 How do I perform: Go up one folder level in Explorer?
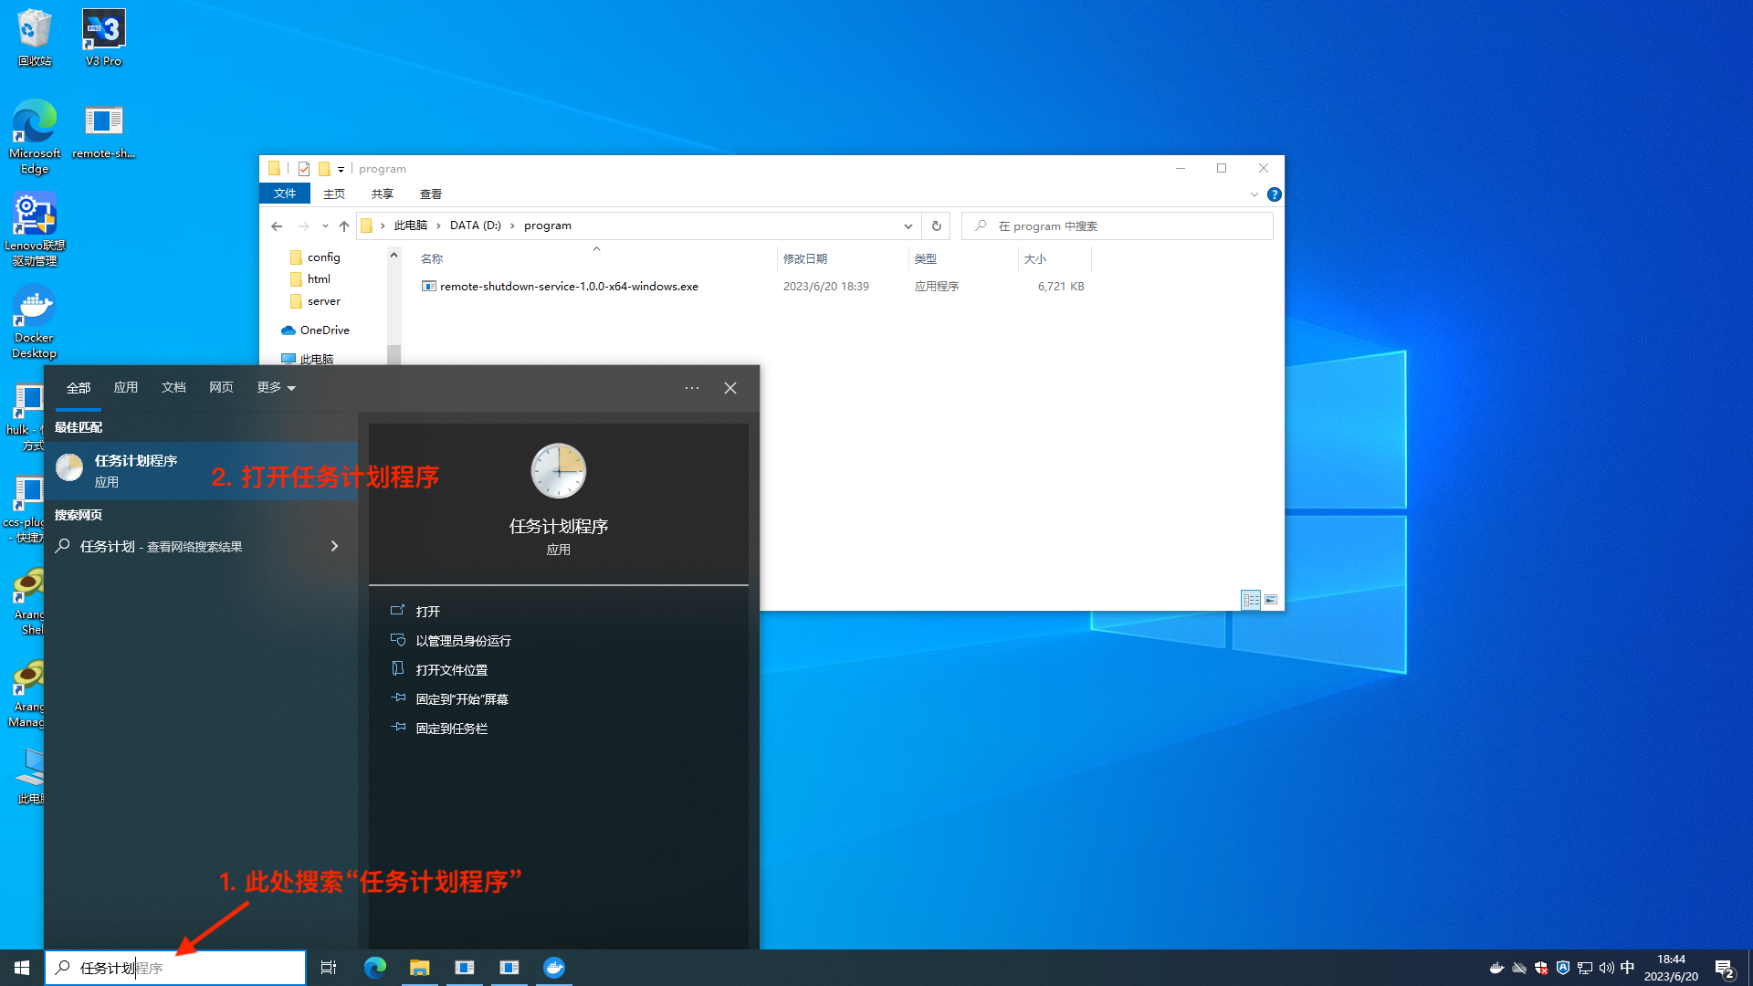(344, 226)
